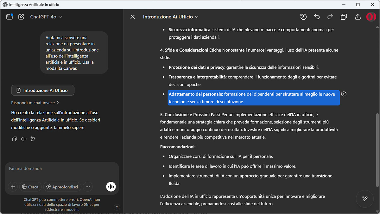Undo the last canvas edit
The width and height of the screenshot is (380, 214).
click(x=317, y=17)
